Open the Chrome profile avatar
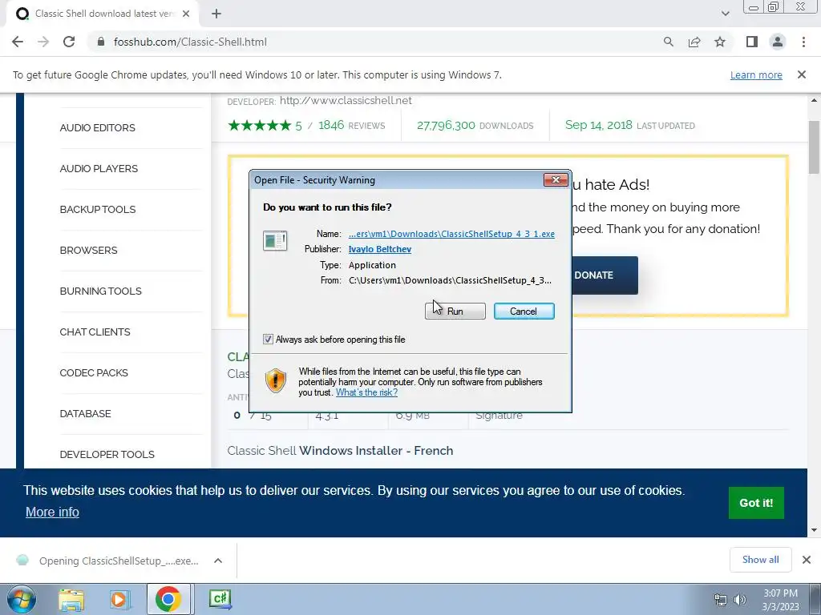821x615 pixels. click(x=778, y=42)
